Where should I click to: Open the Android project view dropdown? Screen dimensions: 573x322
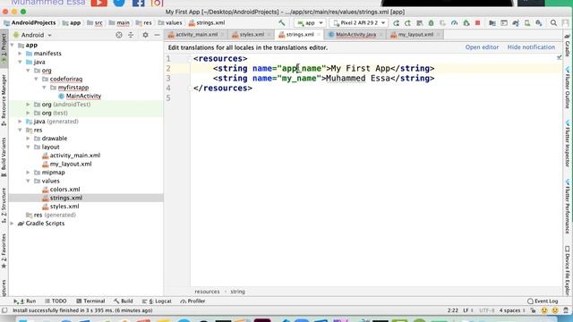(x=32, y=35)
